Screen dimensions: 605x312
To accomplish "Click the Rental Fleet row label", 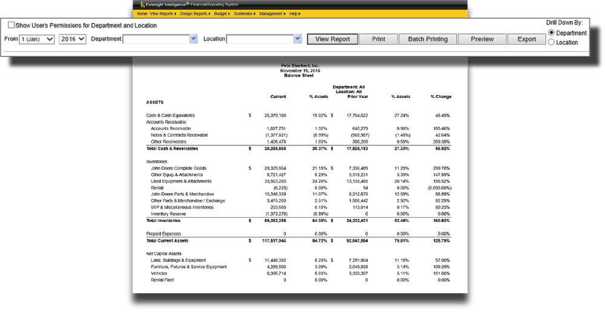I will (162, 280).
